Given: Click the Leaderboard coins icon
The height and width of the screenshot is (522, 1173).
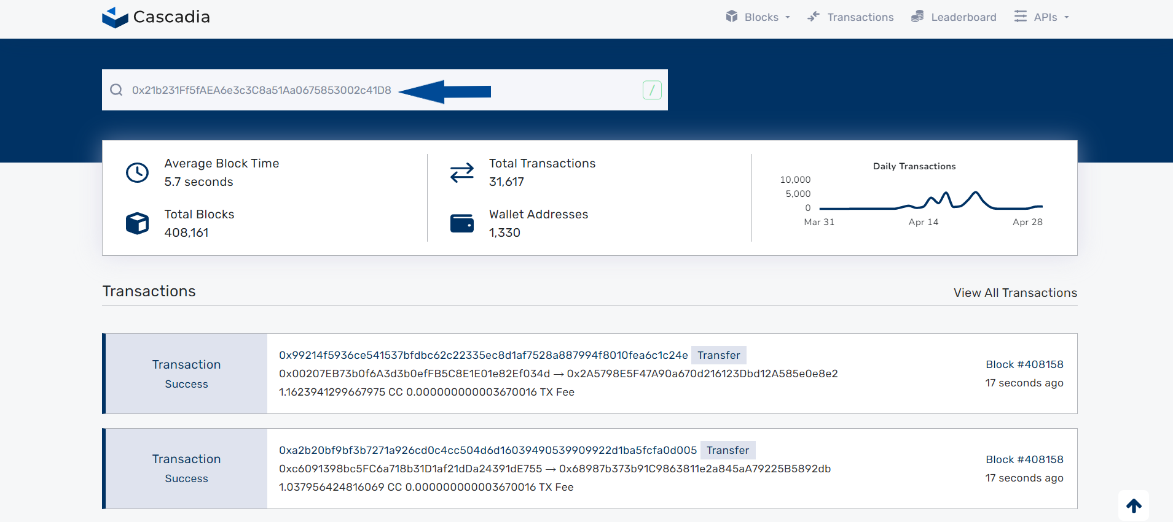Looking at the screenshot, I should [x=917, y=17].
